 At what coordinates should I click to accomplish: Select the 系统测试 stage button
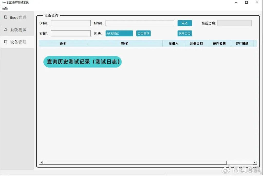coord(119,33)
